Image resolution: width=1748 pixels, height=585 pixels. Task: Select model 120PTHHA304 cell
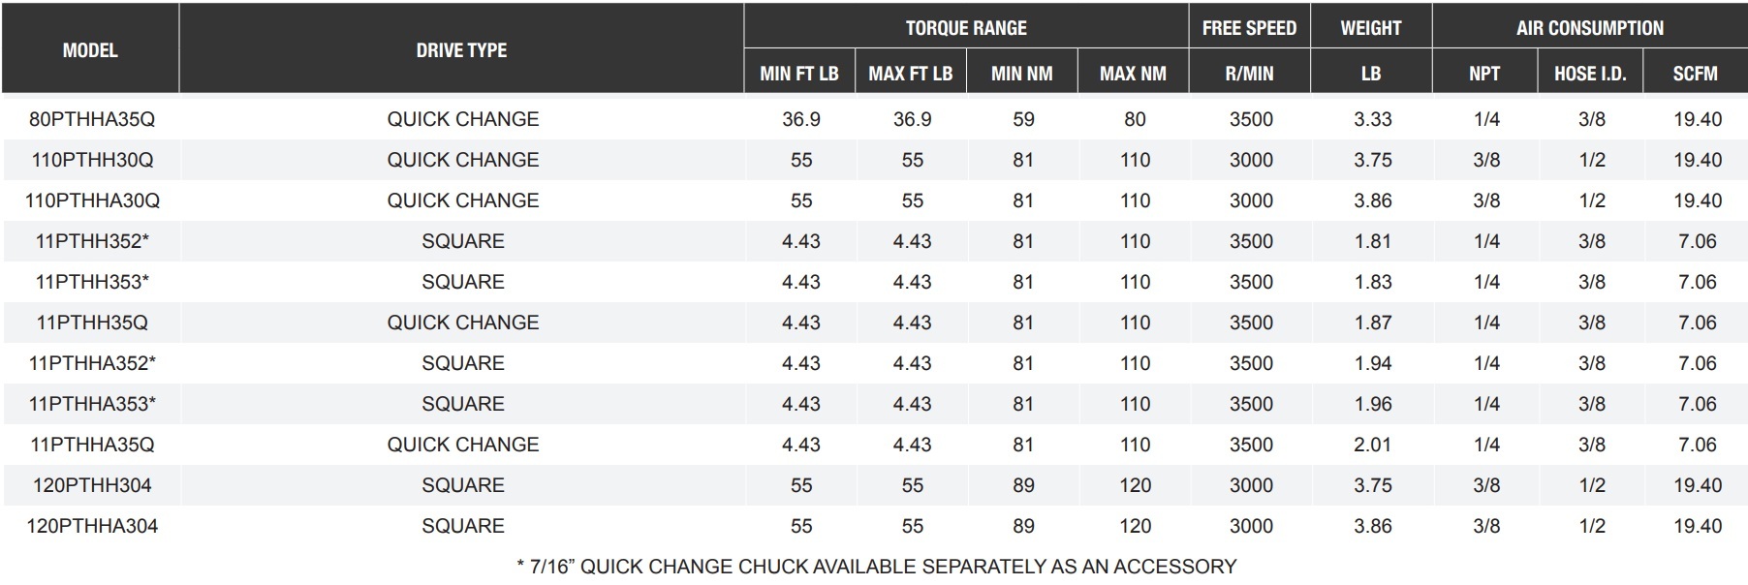coord(92,526)
